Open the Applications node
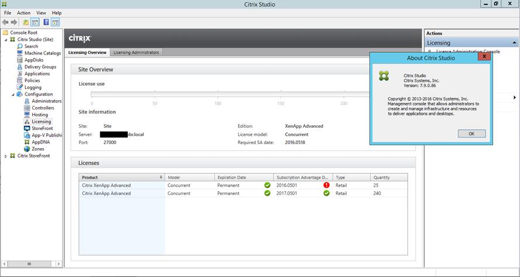This screenshot has width=520, height=277. (x=37, y=74)
